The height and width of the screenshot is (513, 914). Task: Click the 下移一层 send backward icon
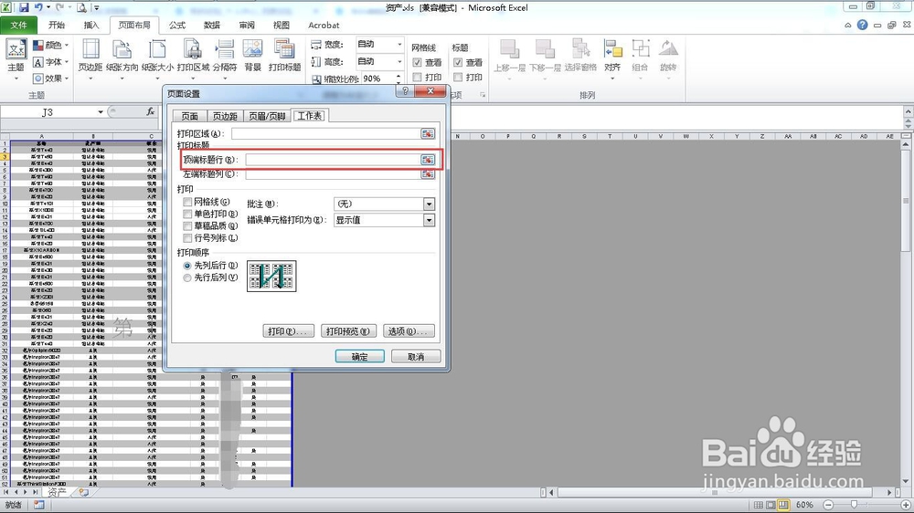click(x=545, y=50)
